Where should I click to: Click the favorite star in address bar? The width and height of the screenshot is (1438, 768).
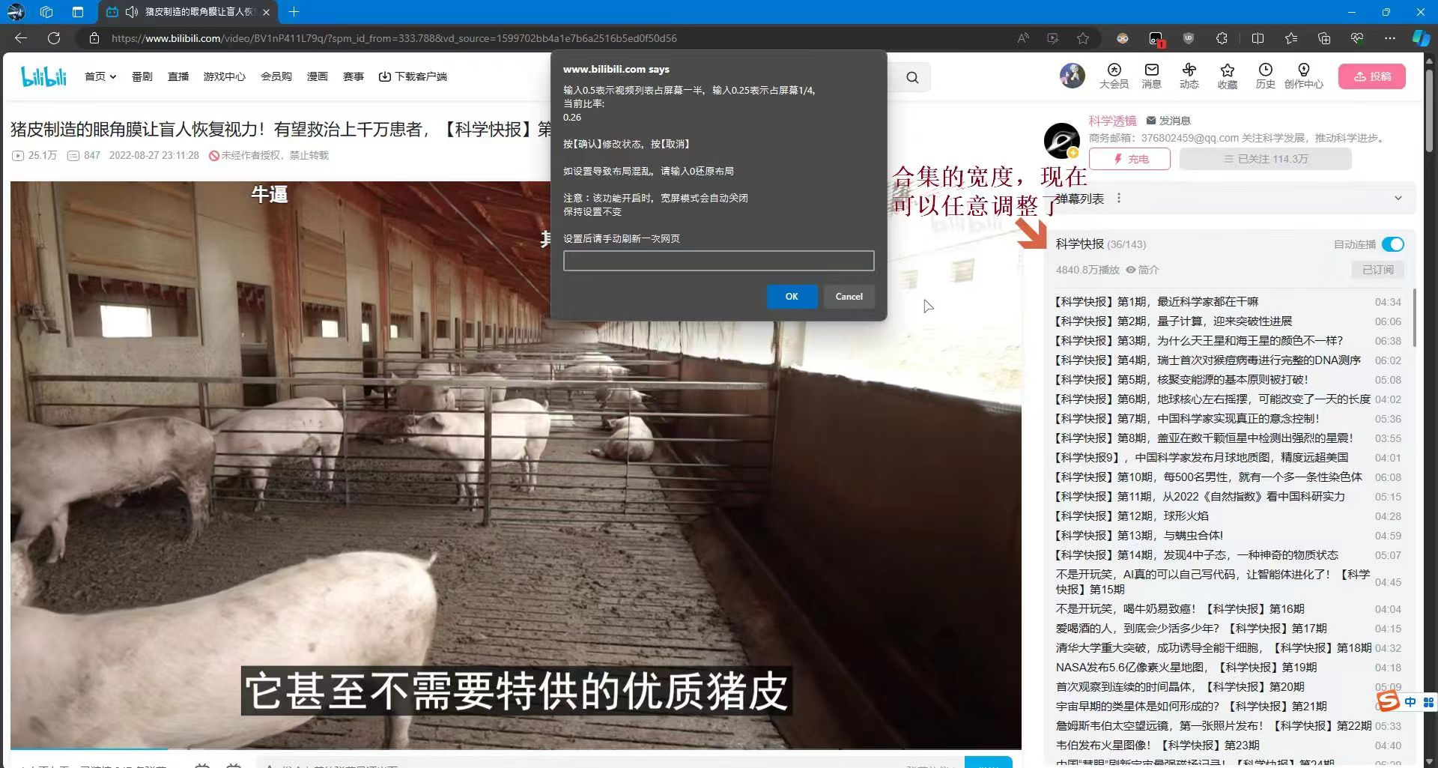coord(1083,38)
